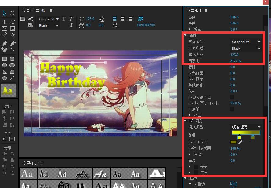
Task: Select the Rectangle shape tool
Action: coord(5,59)
